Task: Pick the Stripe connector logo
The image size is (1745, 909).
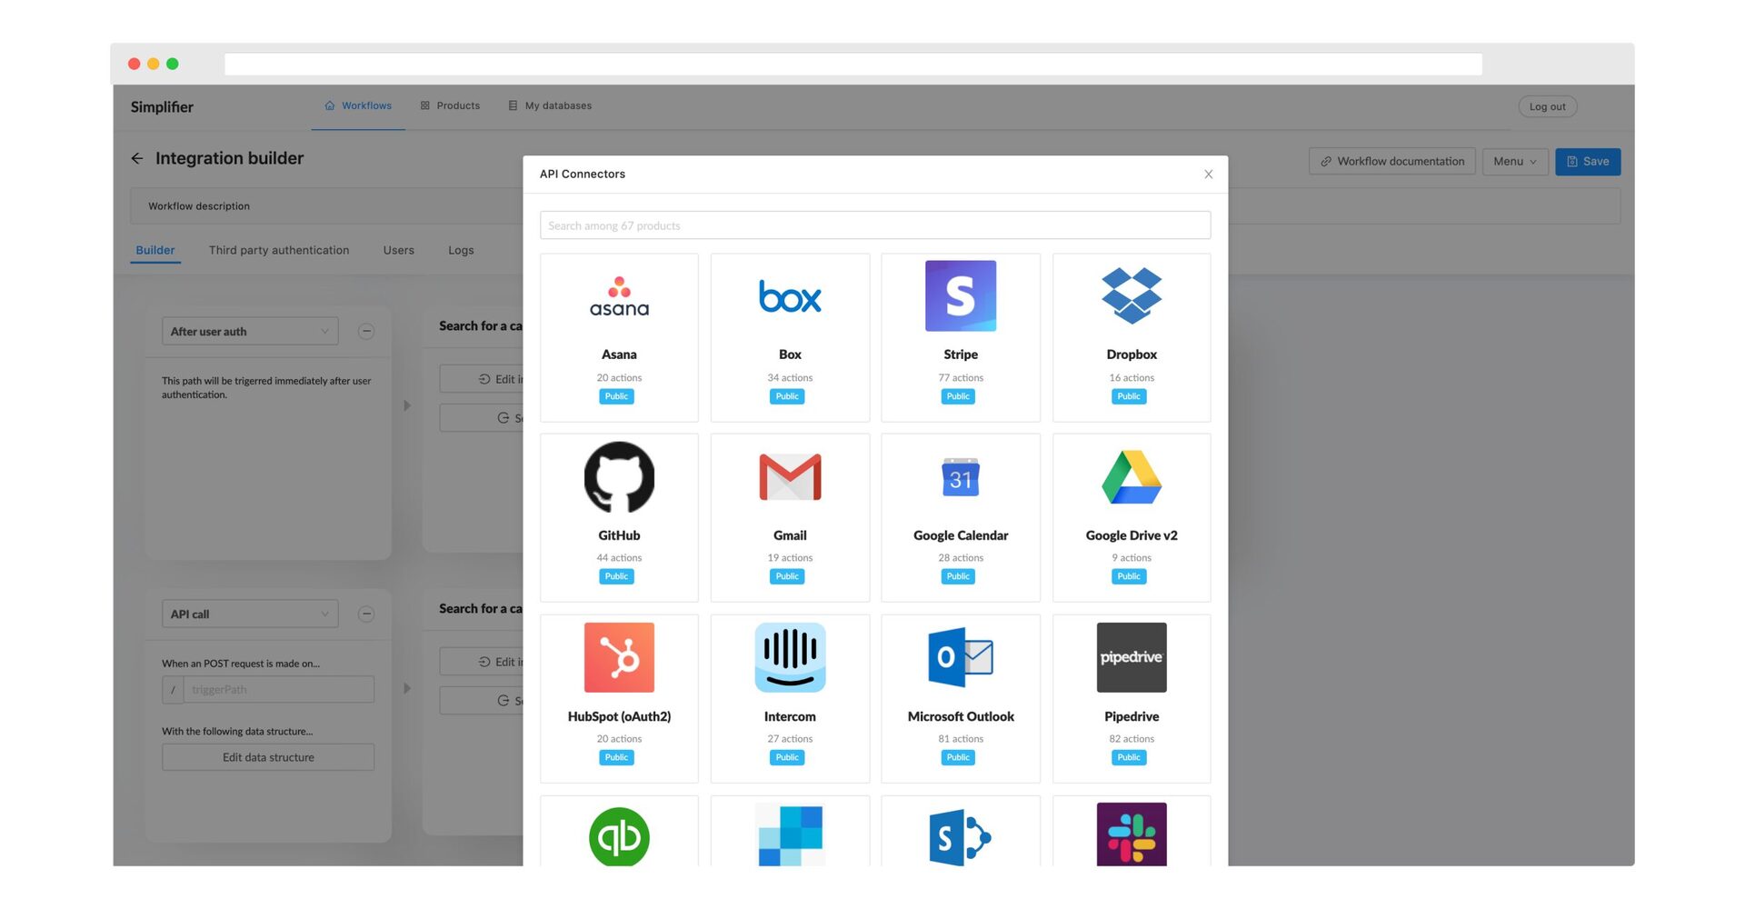Action: (x=961, y=295)
